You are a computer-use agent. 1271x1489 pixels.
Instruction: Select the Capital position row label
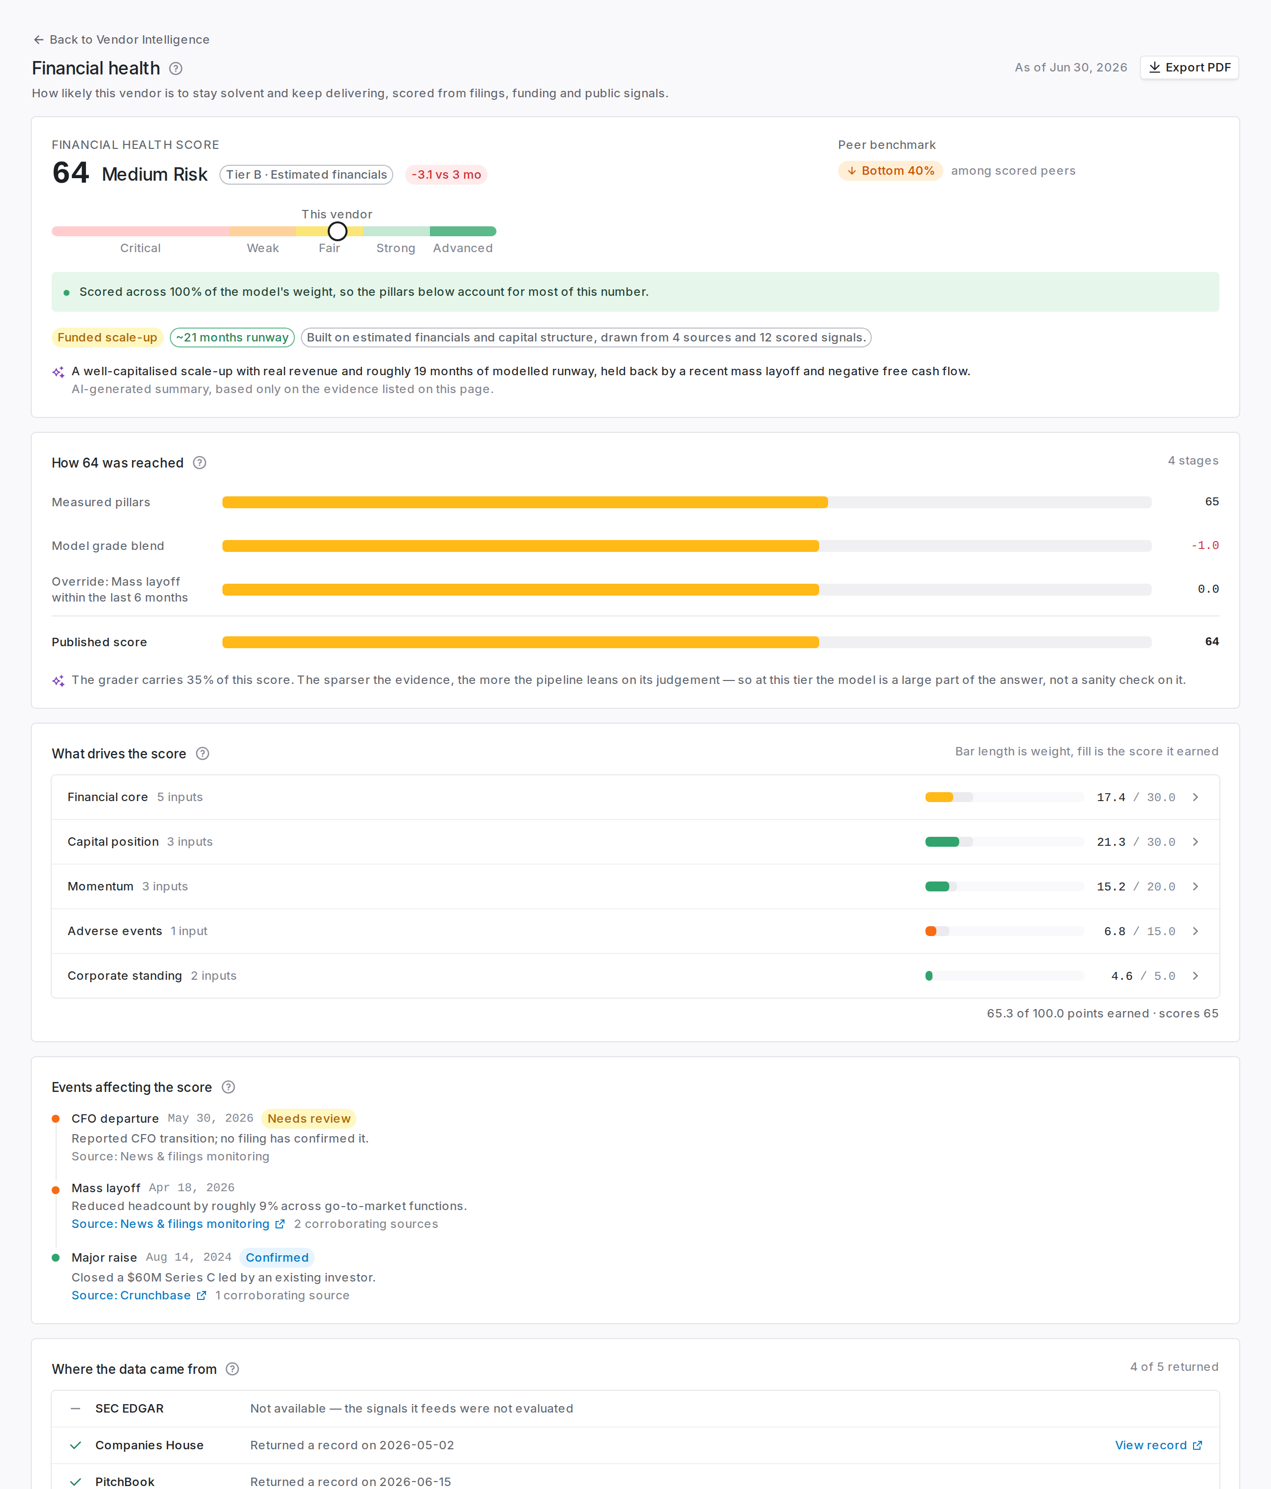(113, 841)
